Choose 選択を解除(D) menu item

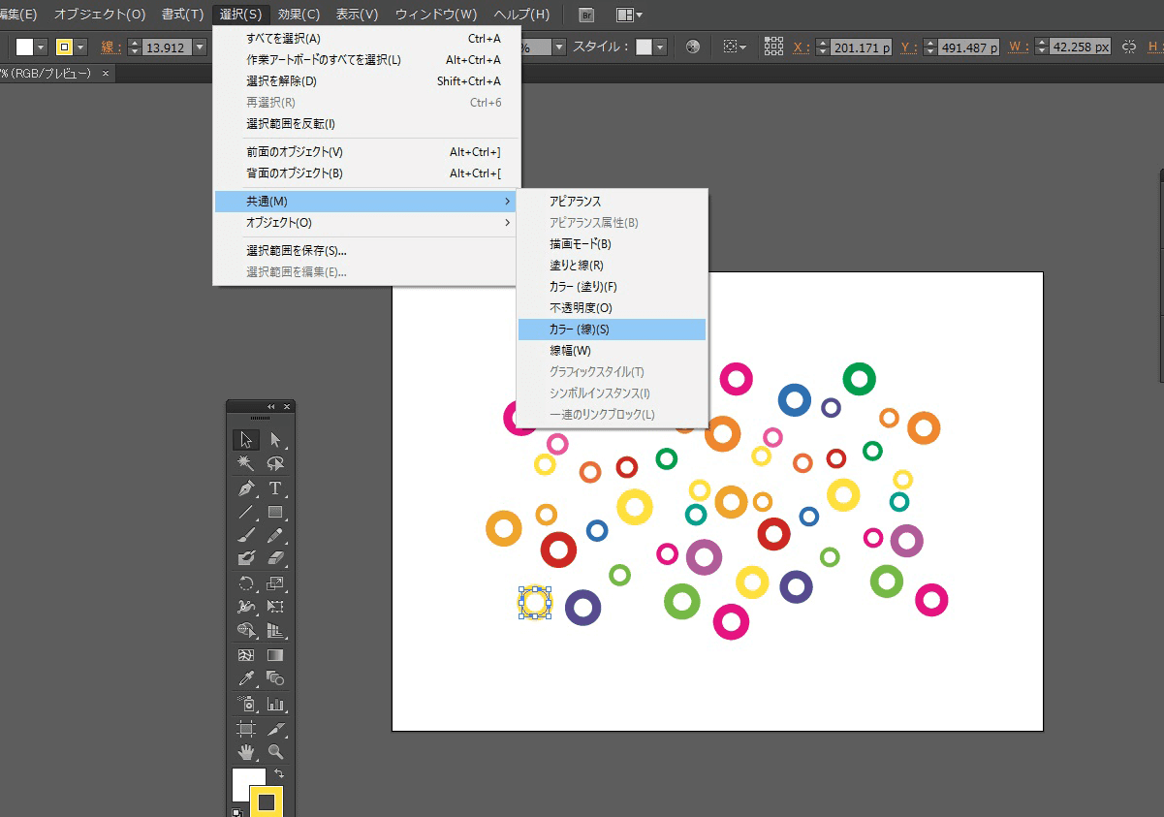point(367,81)
